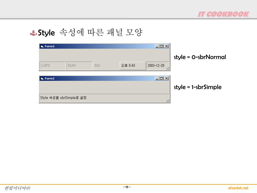Image resolution: width=257 pixels, height=193 pixels.
Task: Click the upper Form1 title bar text
Action: (x=49, y=46)
